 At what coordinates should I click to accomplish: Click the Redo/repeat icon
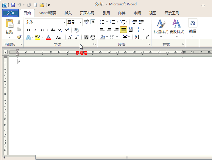(29, 5)
